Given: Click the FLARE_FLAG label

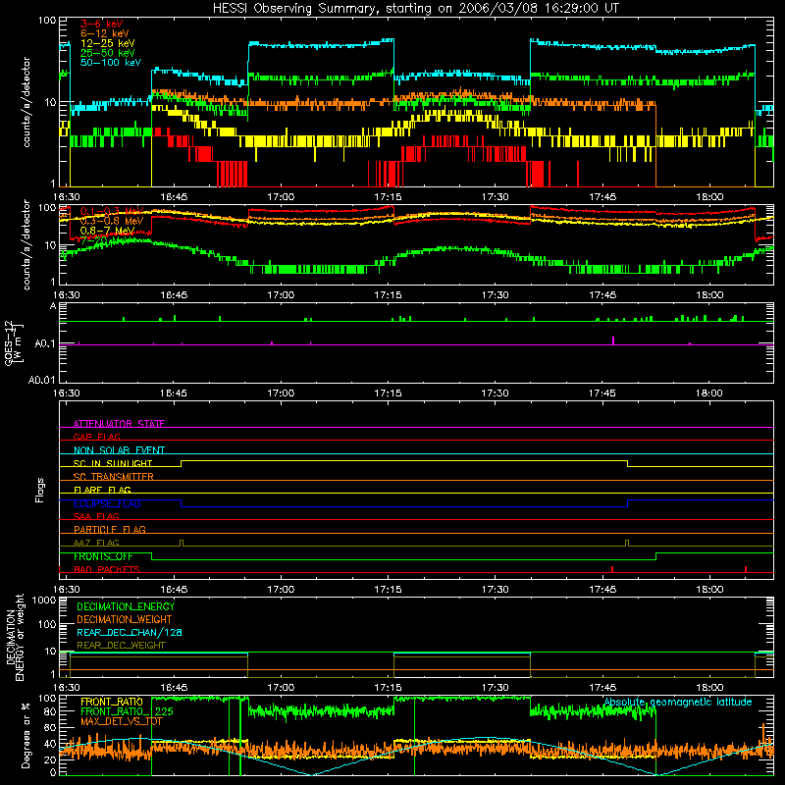Looking at the screenshot, I should [102, 490].
